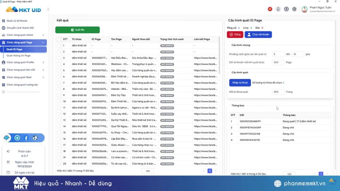Image resolution: width=340 pixels, height=191 pixels.
Task: Click the Vietnam flag language icon
Action: pyautogui.click(x=270, y=9)
